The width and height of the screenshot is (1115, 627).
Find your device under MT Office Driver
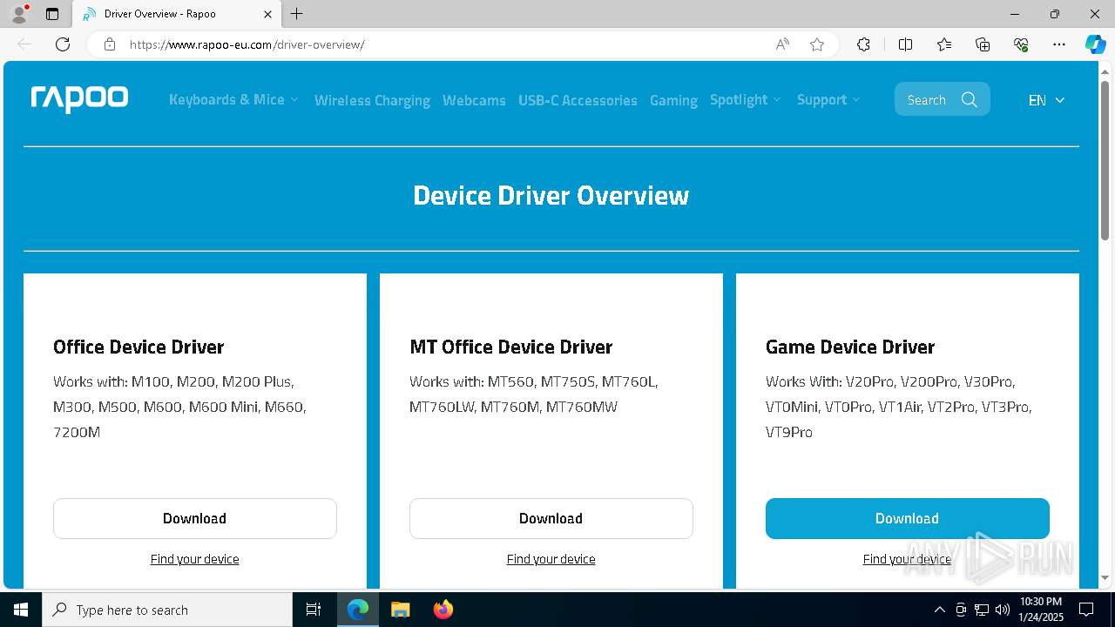(551, 559)
